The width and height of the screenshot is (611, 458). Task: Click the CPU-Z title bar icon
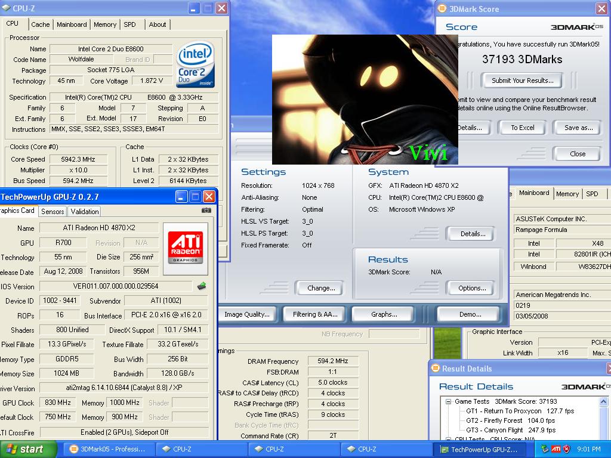point(6,8)
